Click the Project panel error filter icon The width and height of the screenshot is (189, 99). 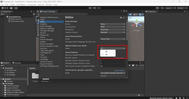133,65
